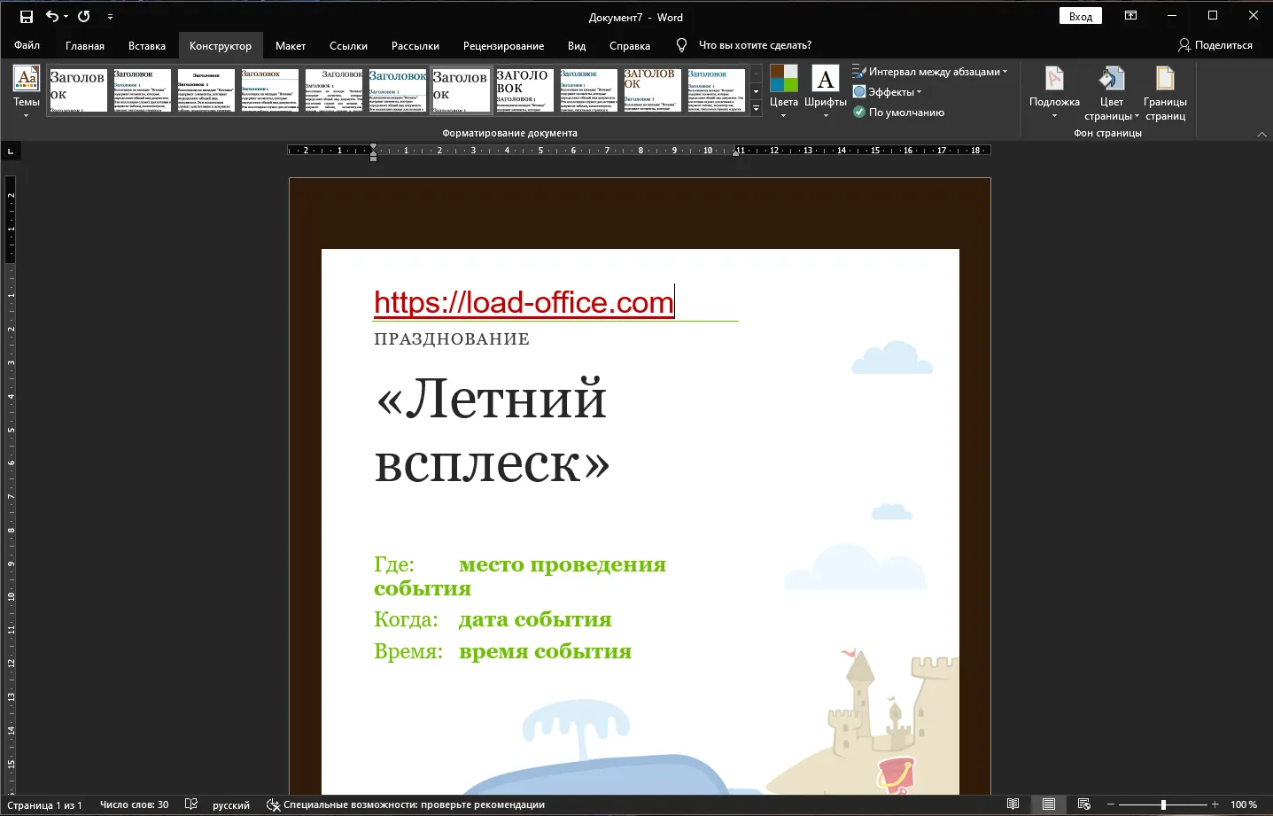Switch to the Рассылки tab
1273x816 pixels.
(x=415, y=45)
